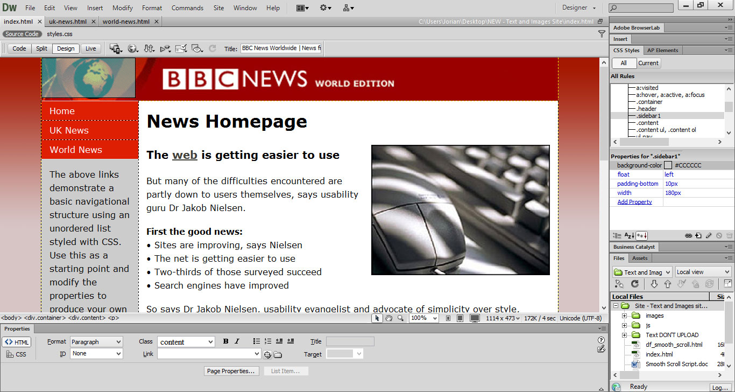Click the background-color swatch for .sidebar1
735x392 pixels.
click(x=668, y=165)
